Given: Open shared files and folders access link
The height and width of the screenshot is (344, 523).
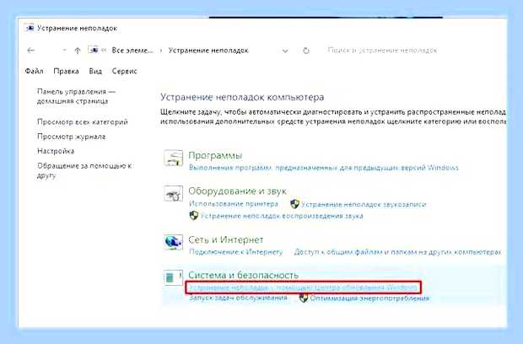Looking at the screenshot, I should [x=397, y=252].
